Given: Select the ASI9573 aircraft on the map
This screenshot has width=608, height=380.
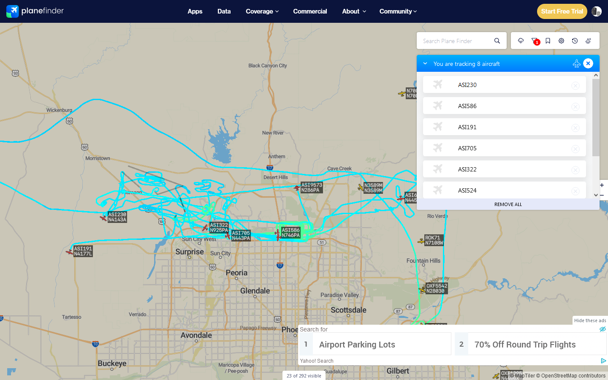Looking at the screenshot, I should coord(297,188).
